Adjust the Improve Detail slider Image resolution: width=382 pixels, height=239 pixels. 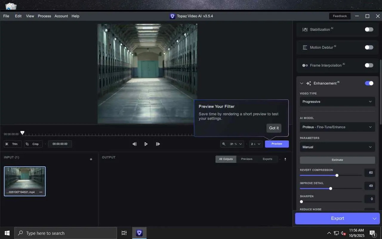pos(331,189)
